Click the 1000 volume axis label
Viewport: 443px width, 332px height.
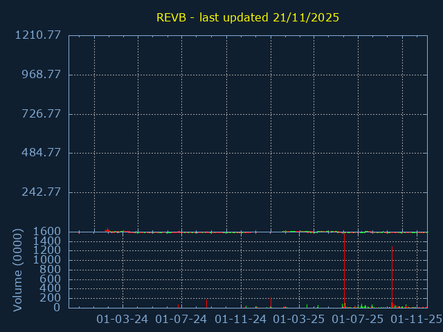click(x=46, y=260)
